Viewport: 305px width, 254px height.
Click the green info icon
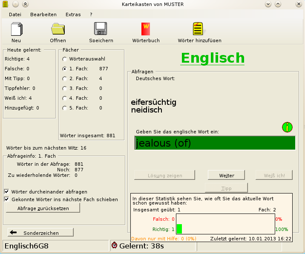287,127
